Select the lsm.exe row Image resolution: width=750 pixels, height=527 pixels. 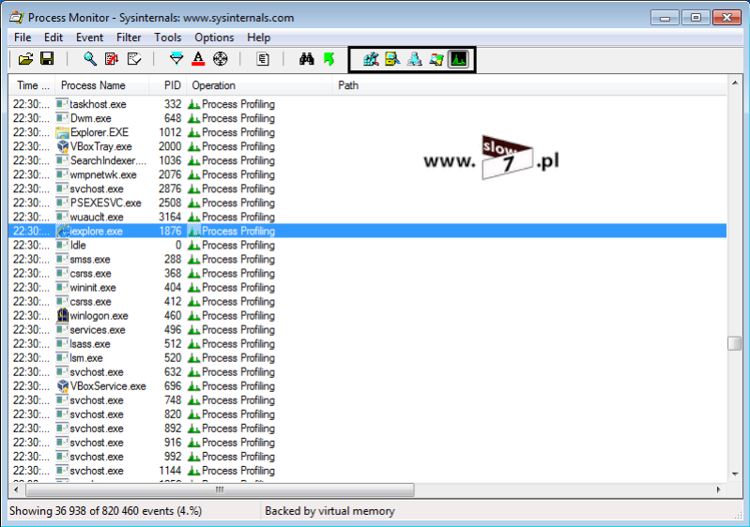(367, 358)
